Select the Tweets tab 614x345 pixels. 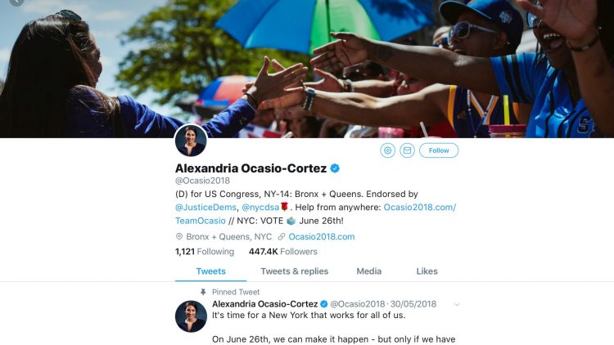tap(210, 271)
